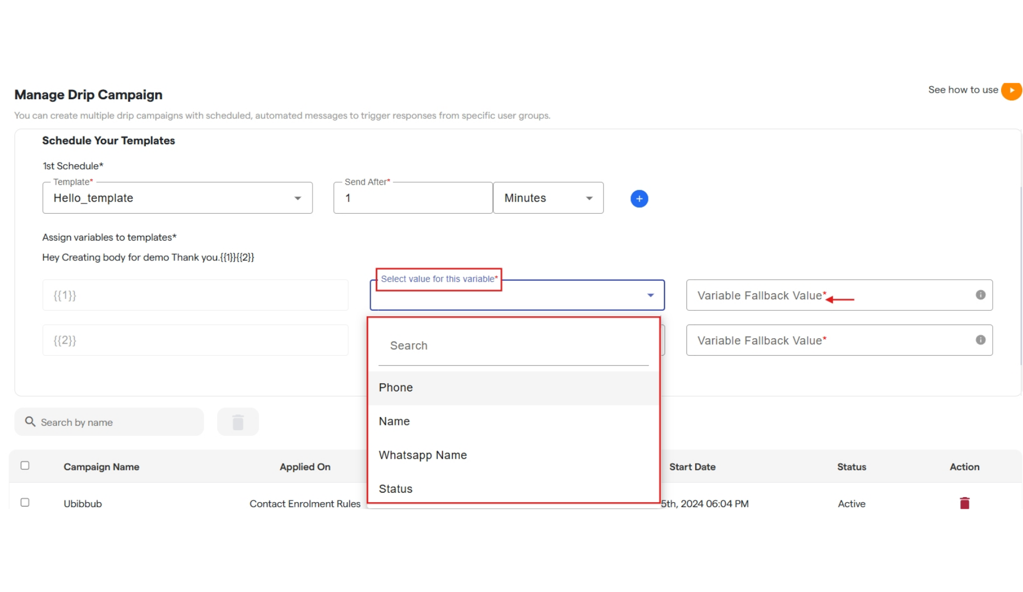Screen dimensions: 1023x592
Task: Click the bulk delete trash button
Action: coord(238,422)
